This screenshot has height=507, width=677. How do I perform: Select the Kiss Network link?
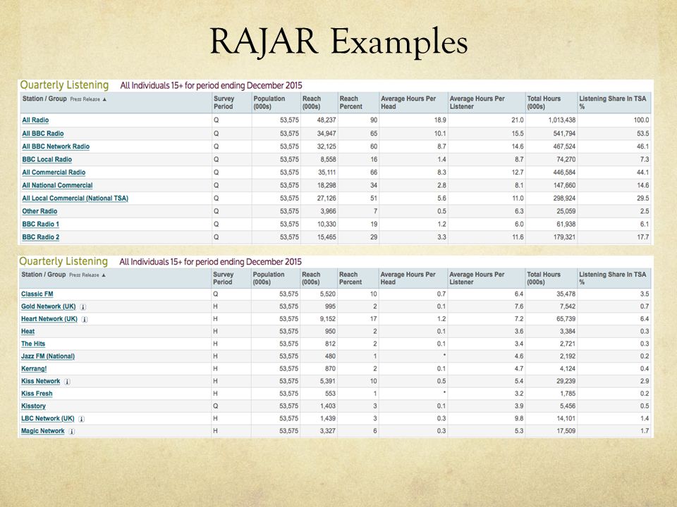coord(41,382)
